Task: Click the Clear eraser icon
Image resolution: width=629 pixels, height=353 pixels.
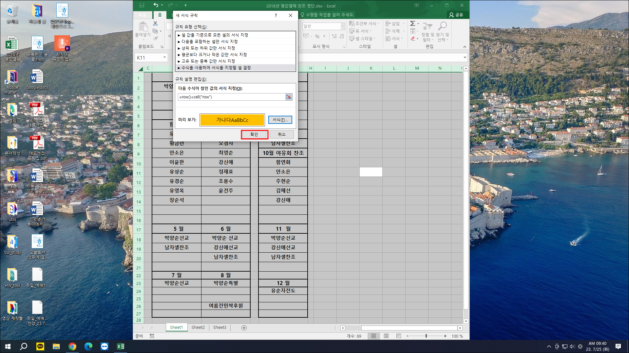Action: click(413, 39)
